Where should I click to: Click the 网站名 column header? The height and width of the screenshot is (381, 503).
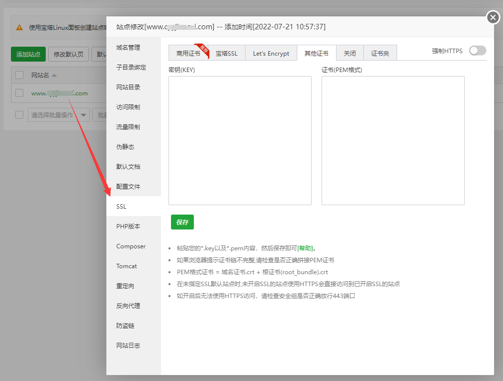click(40, 76)
